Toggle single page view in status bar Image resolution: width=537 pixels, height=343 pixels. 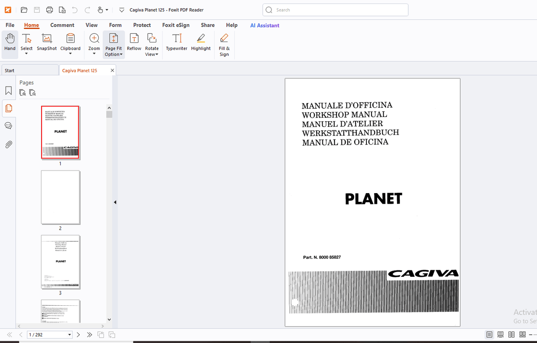[x=489, y=334]
